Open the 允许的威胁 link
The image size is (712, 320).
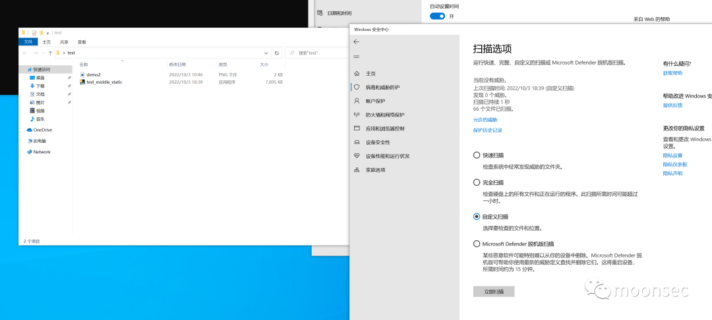(x=485, y=120)
